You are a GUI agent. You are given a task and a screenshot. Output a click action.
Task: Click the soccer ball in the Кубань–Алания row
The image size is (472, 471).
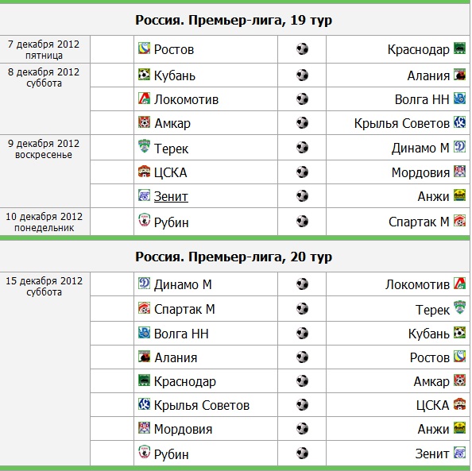(302, 75)
